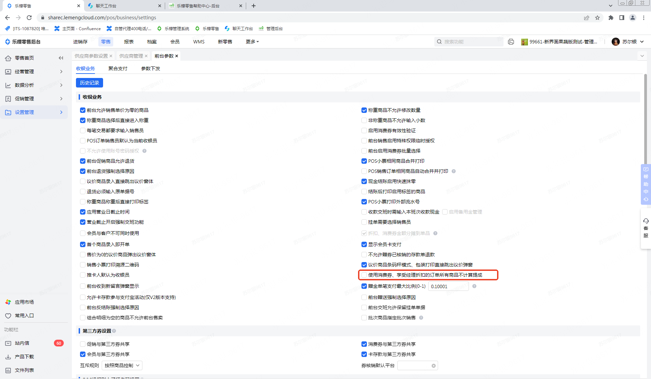Close the 供应商管理 tab
The width and height of the screenshot is (651, 379).
(x=146, y=56)
